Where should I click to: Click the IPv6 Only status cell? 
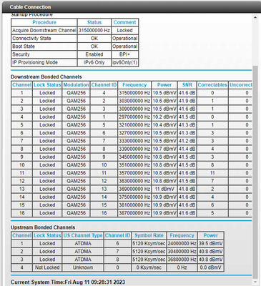point(94,62)
